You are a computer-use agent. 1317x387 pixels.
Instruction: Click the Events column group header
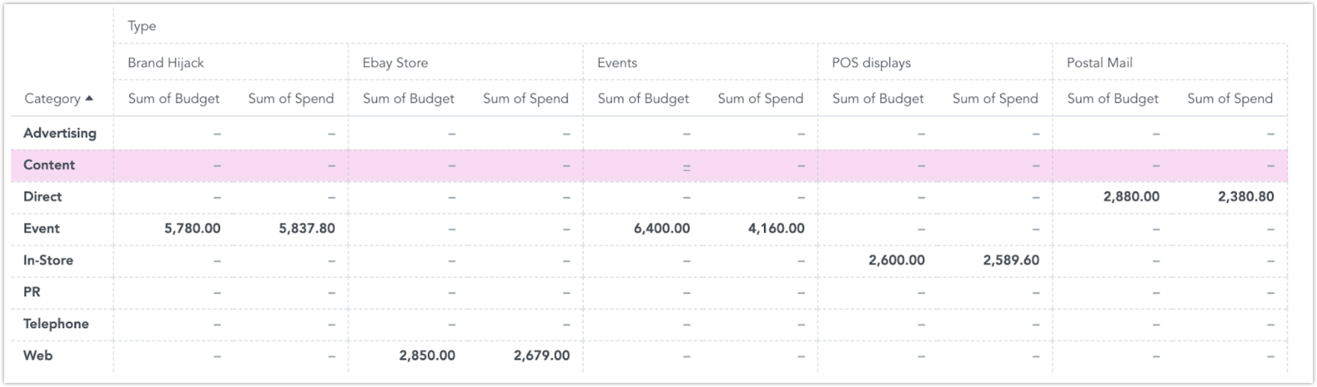617,63
